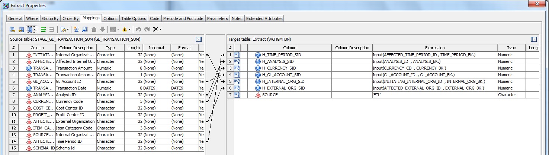Click the new column toolbar icon
This screenshot has width=549, height=155.
[76, 29]
